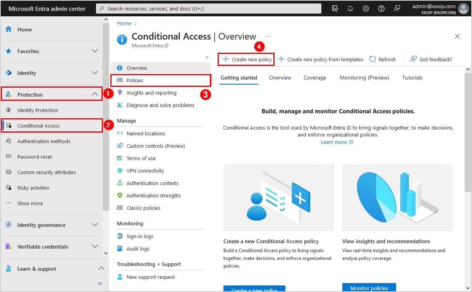Click the Monitor policies button

point(369,288)
